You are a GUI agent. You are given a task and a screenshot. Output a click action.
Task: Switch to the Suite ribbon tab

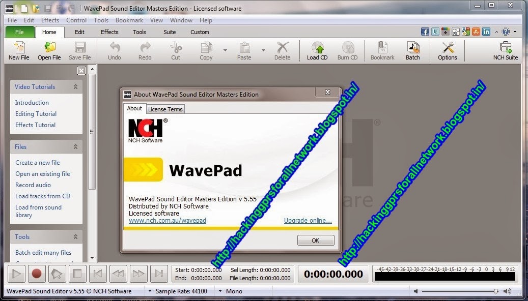[170, 32]
